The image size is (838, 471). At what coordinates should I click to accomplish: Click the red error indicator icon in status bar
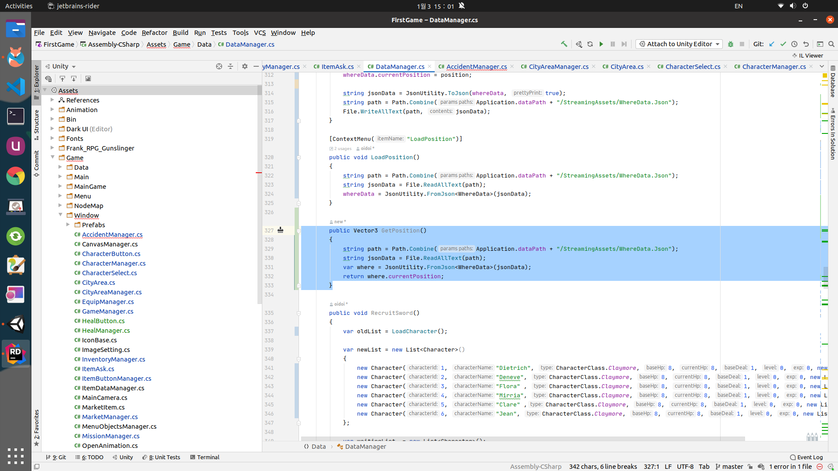820,467
